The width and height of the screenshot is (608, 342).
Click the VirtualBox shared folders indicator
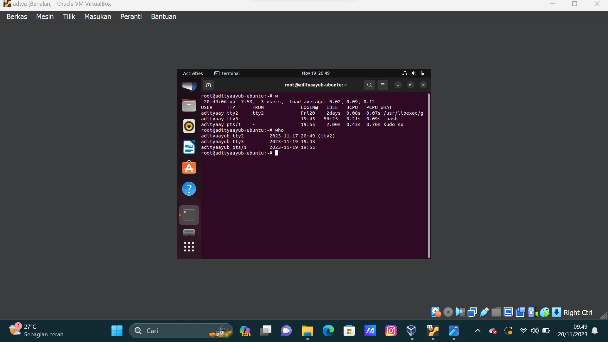pyautogui.click(x=496, y=312)
